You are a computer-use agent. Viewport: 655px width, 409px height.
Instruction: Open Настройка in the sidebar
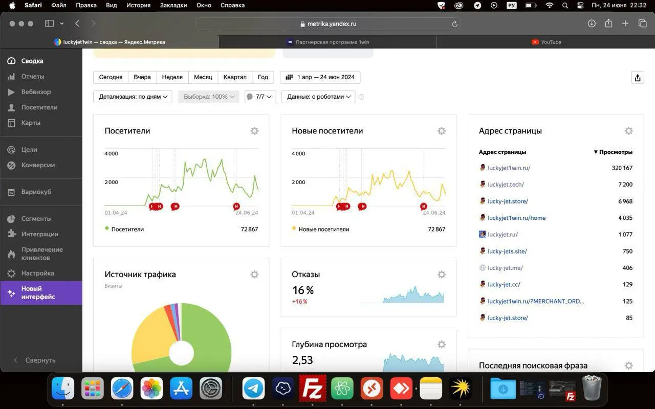coord(37,273)
